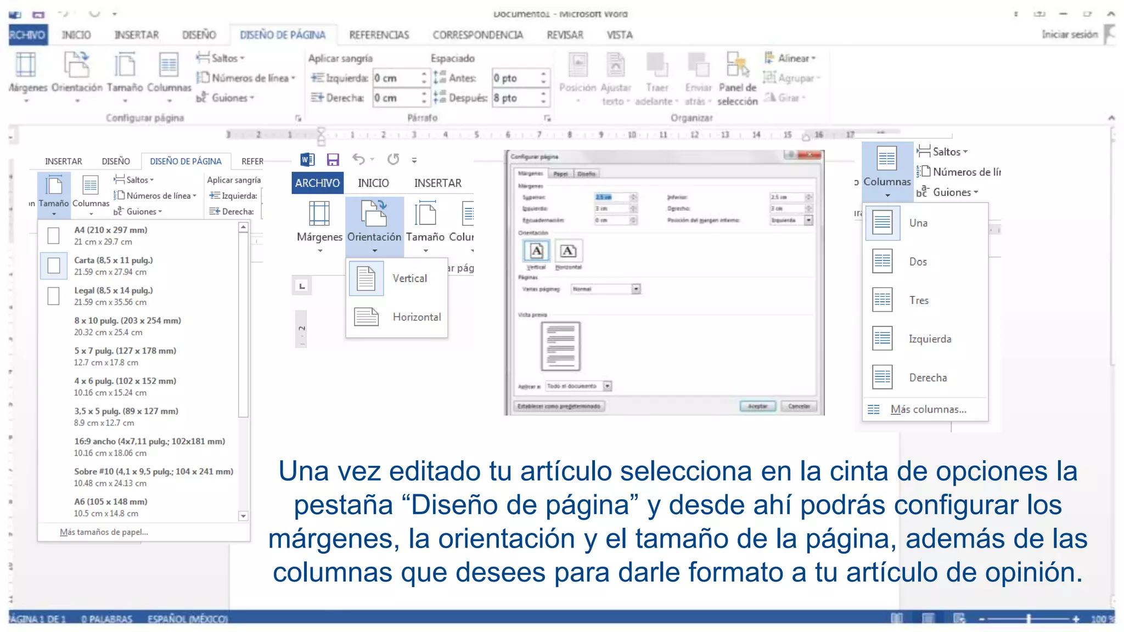
Task: Select Horizontal orientation in the dropdown list
Action: pyautogui.click(x=397, y=317)
